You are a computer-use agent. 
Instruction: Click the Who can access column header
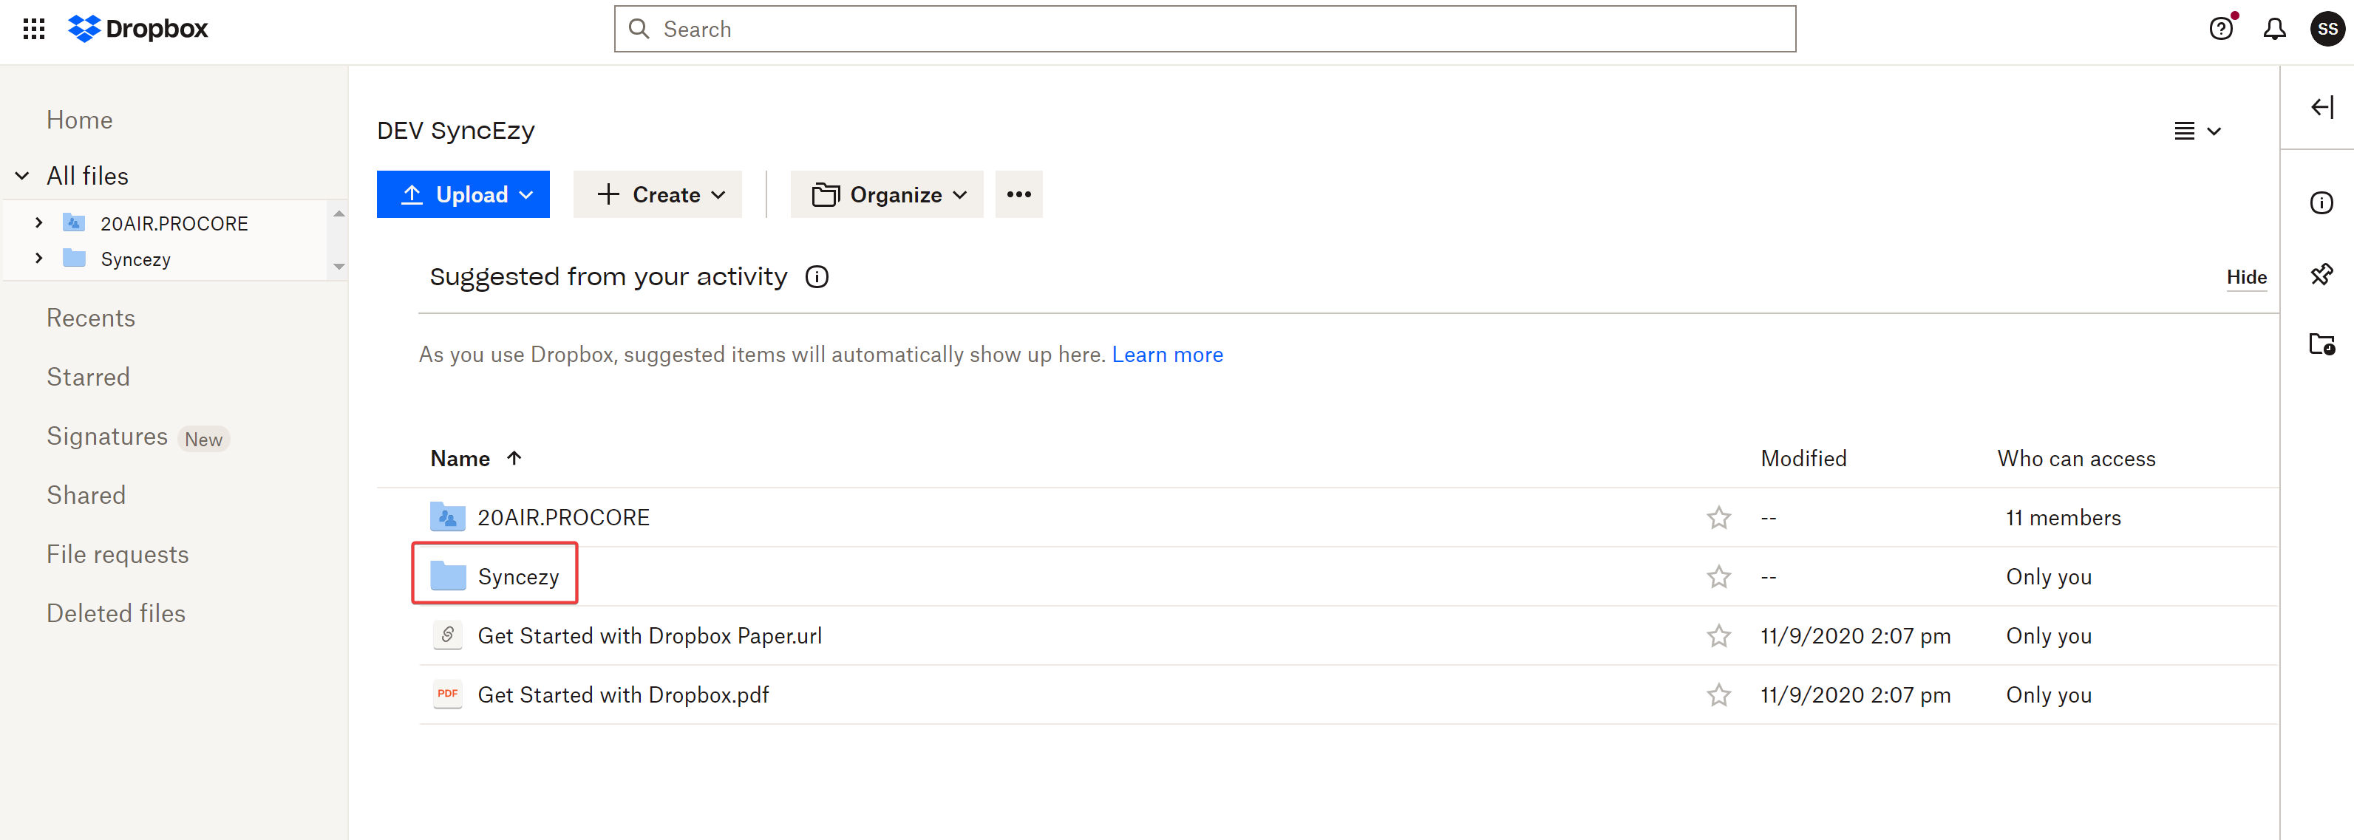[x=2076, y=458]
